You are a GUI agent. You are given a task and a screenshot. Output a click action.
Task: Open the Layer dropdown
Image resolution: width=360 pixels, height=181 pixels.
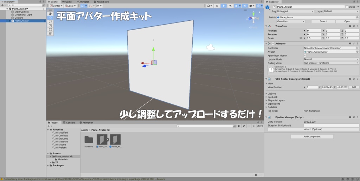click(341, 11)
